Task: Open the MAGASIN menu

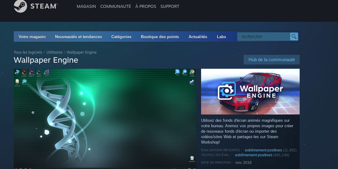Action: coord(86,6)
